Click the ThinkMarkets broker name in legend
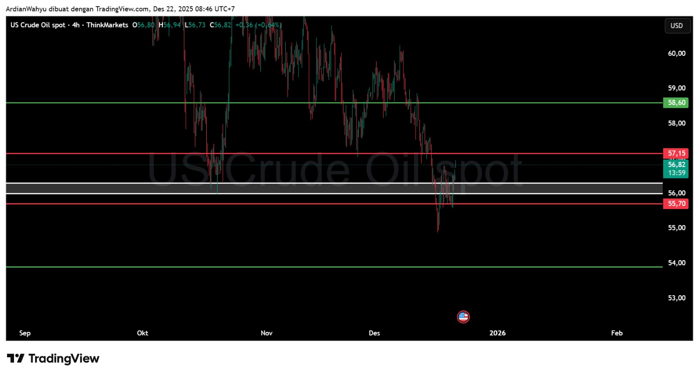 click(107, 25)
